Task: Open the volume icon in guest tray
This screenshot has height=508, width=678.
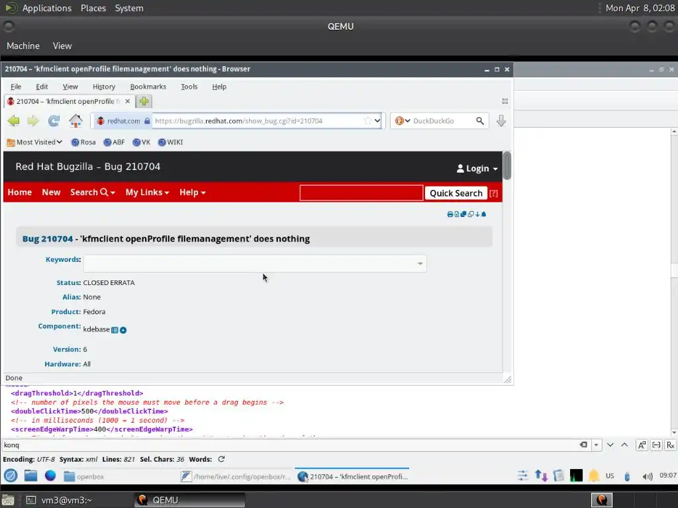Action: click(648, 476)
